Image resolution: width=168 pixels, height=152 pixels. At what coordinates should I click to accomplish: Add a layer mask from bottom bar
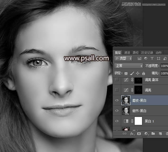click(139, 134)
